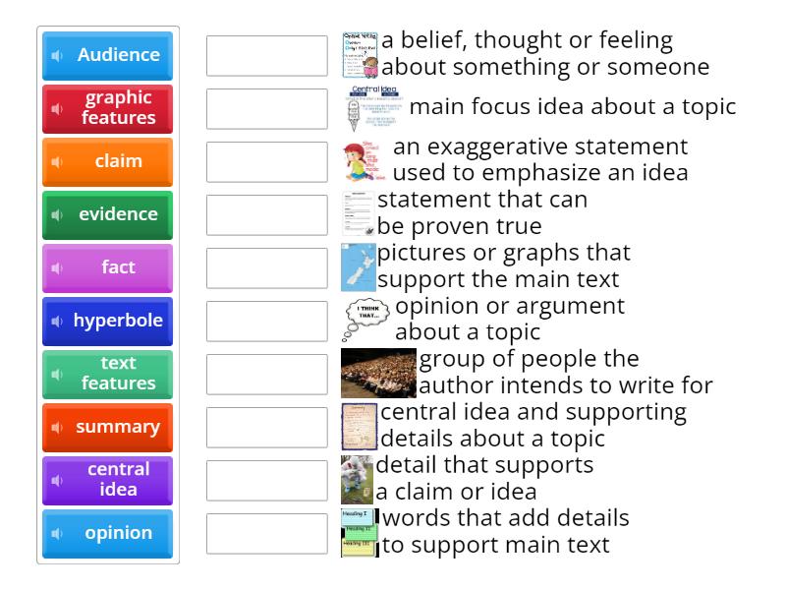
Task: Click speaker icon on fact tile
Action: [x=57, y=268]
